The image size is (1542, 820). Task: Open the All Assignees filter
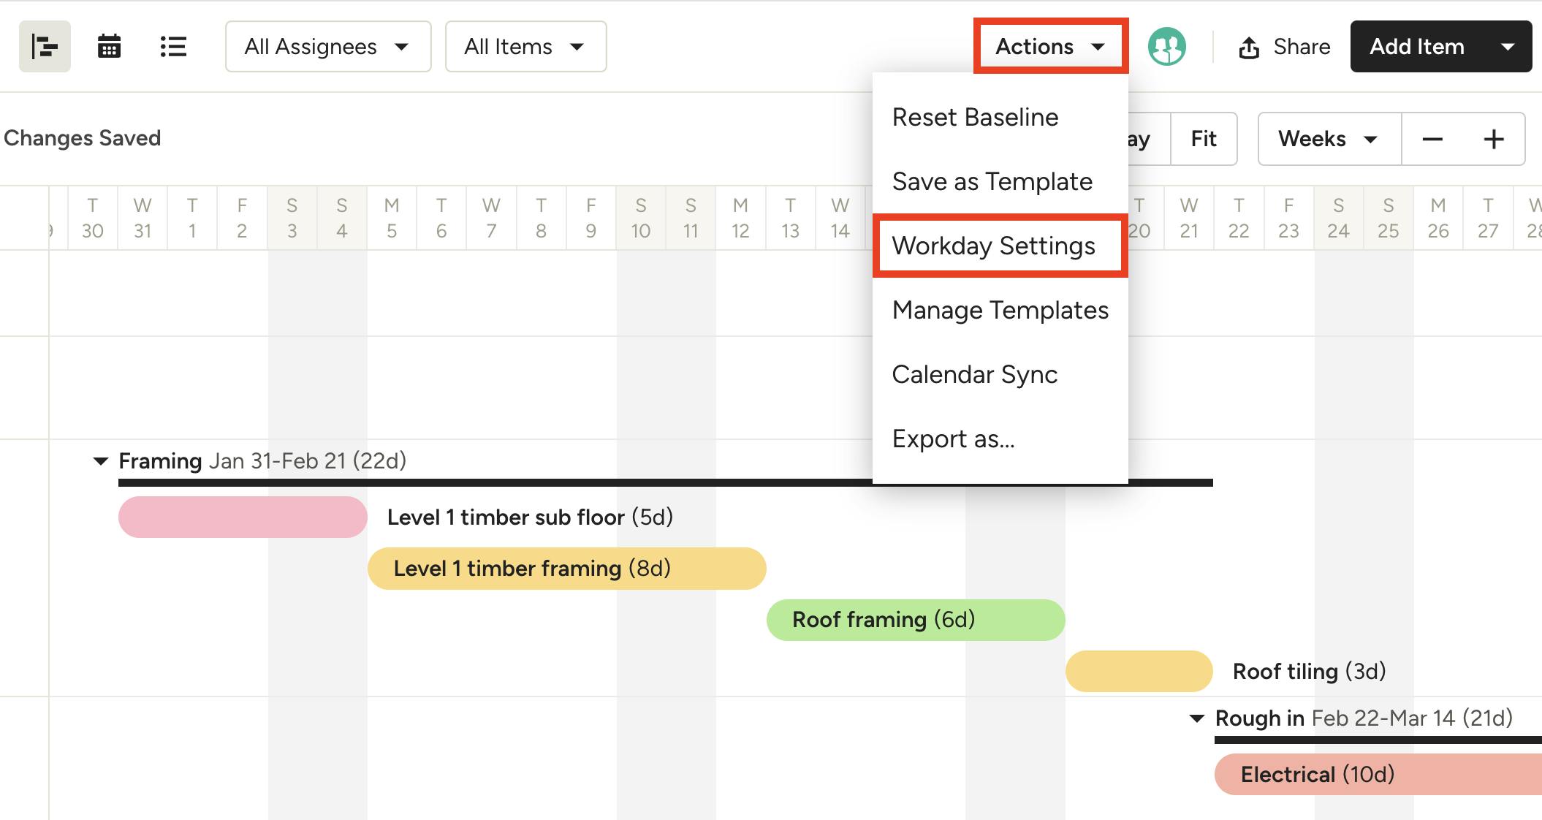tap(327, 46)
